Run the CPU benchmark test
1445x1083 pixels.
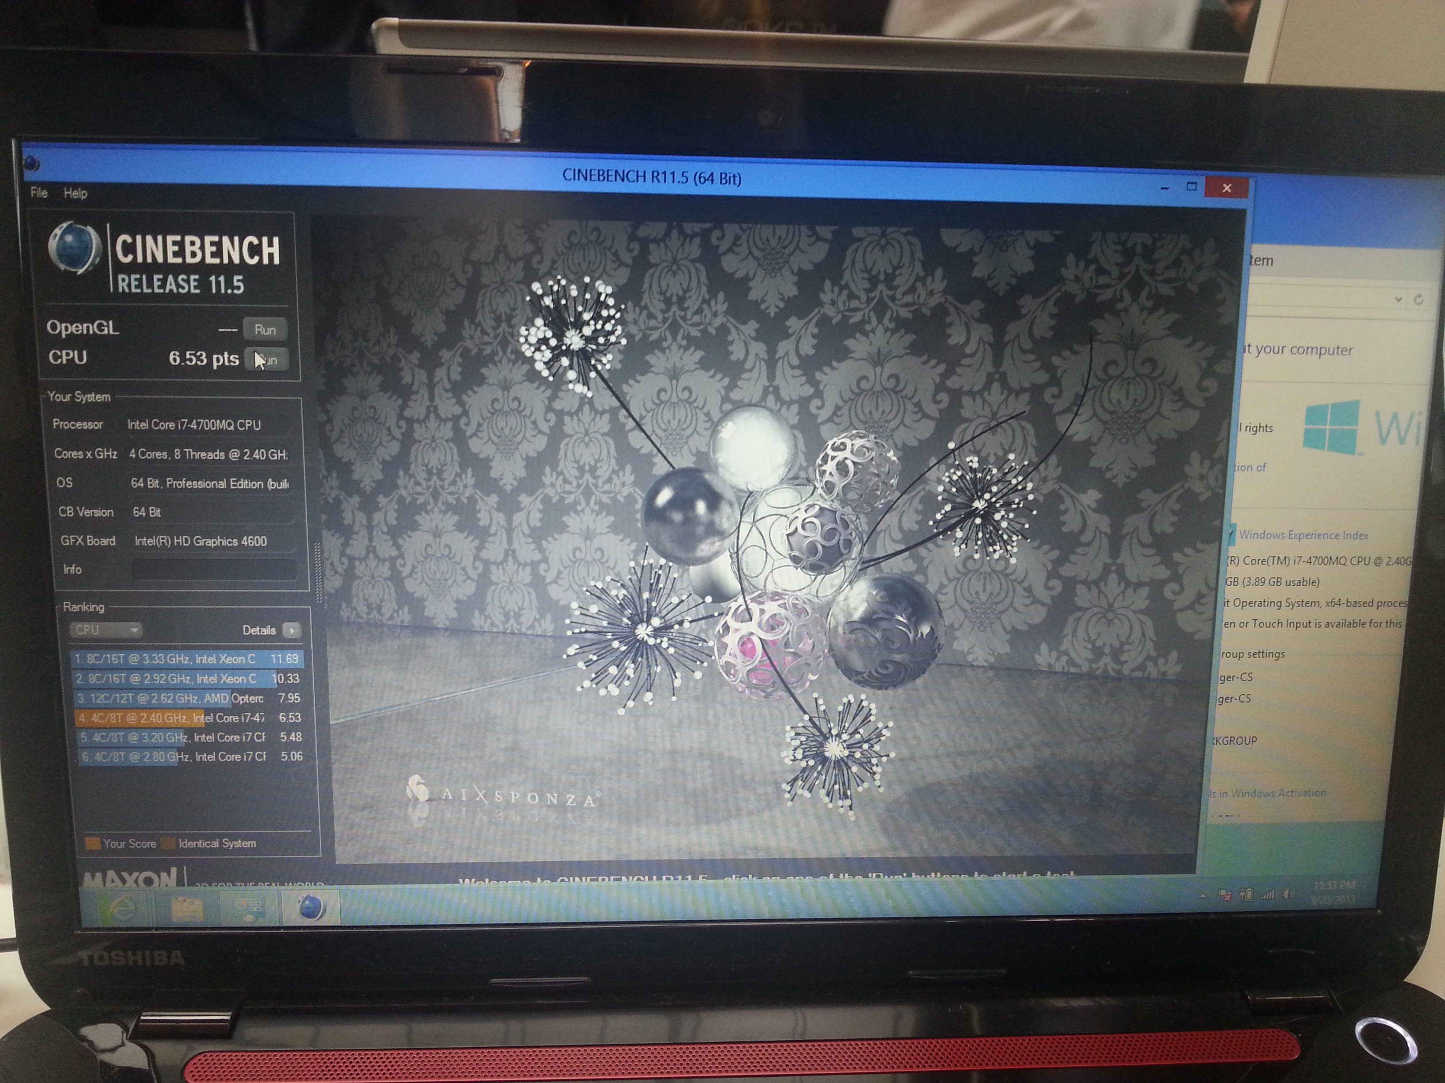[x=267, y=359]
